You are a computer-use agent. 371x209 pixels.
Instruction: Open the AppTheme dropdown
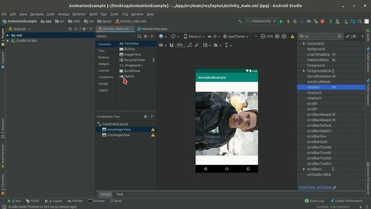click(236, 36)
